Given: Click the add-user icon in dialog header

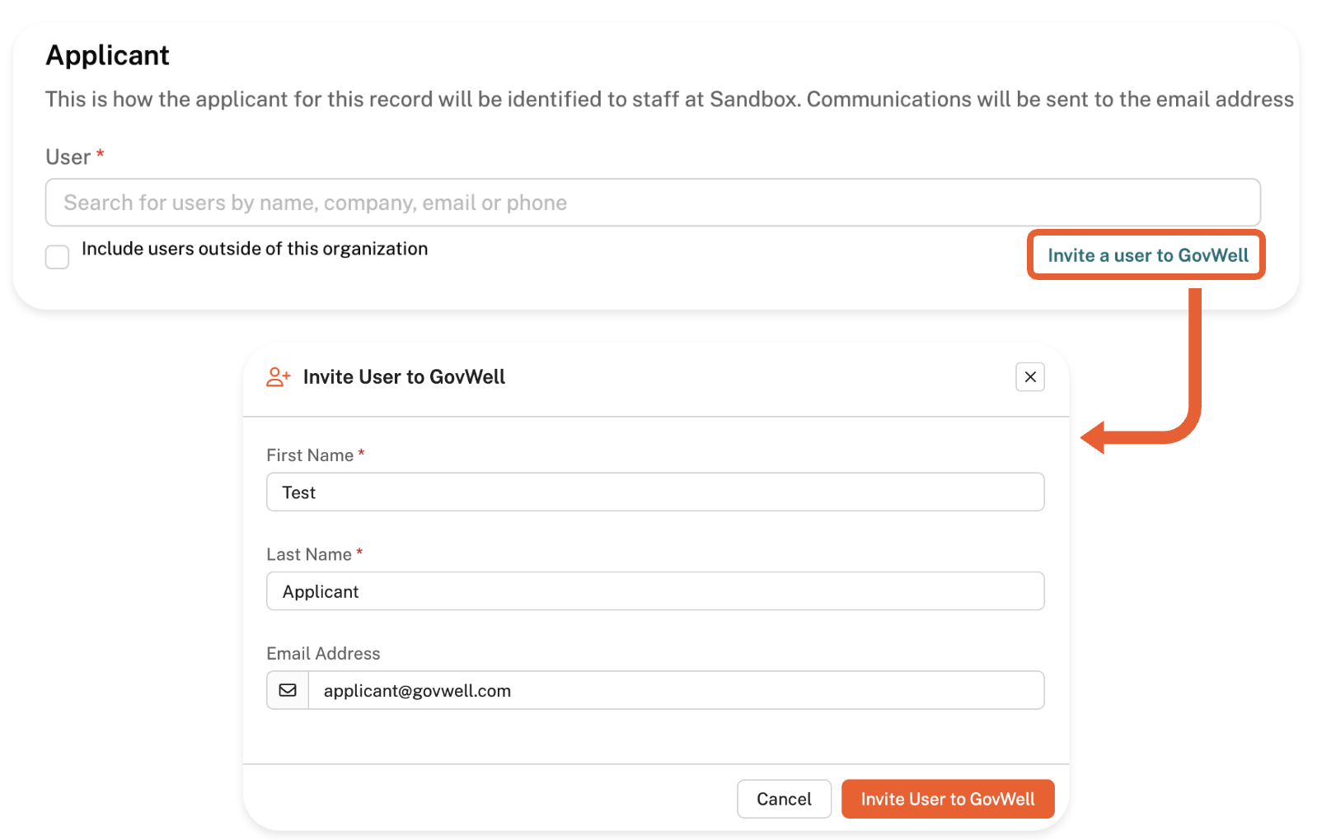Looking at the screenshot, I should click(x=279, y=377).
